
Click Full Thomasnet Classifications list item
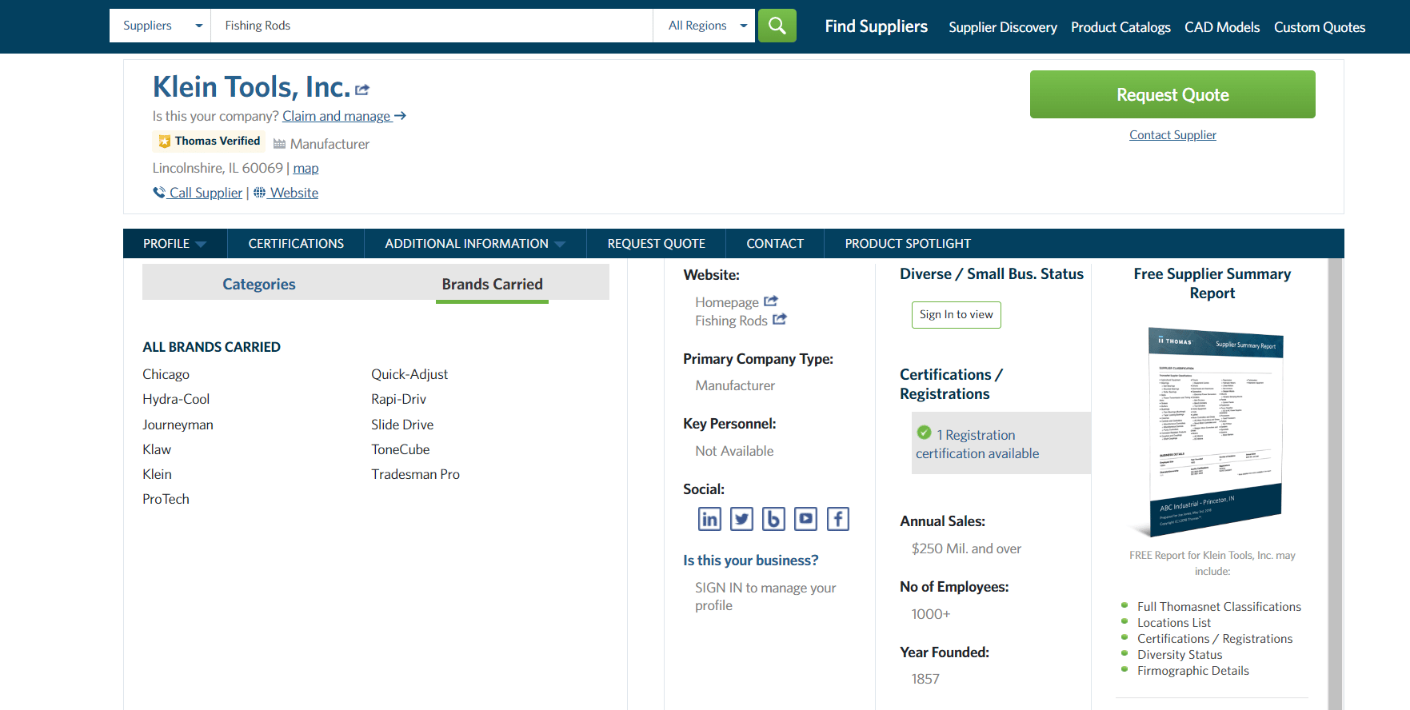(1219, 607)
